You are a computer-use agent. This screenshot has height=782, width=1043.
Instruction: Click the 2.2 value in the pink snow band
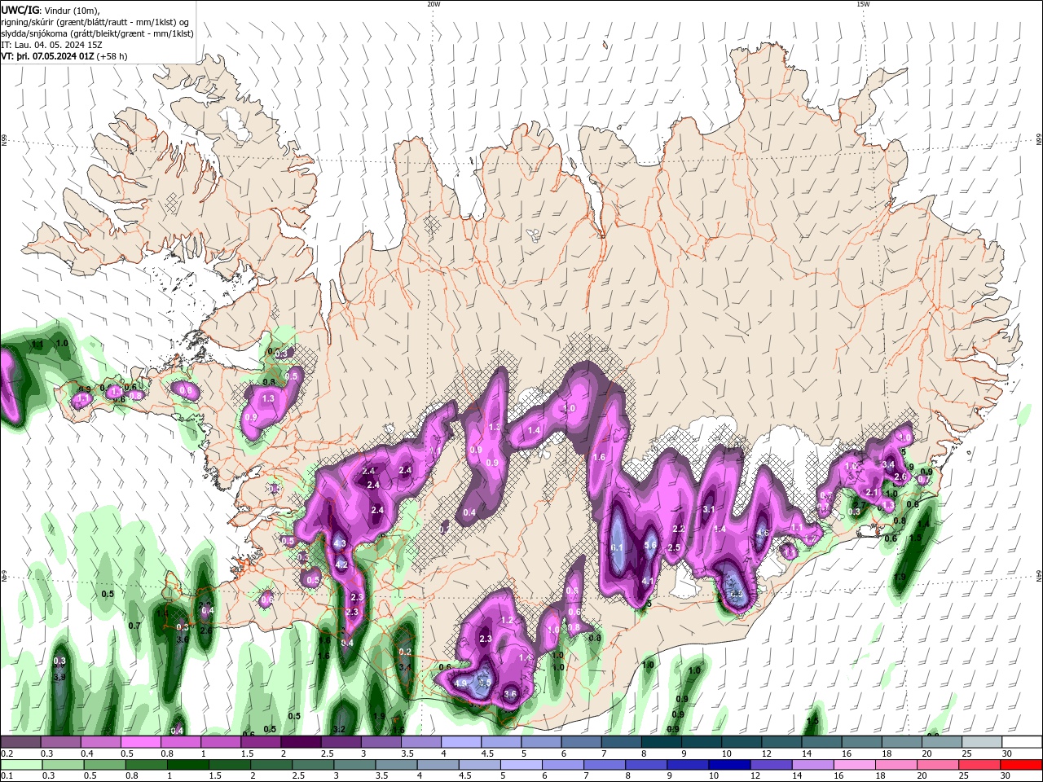677,529
